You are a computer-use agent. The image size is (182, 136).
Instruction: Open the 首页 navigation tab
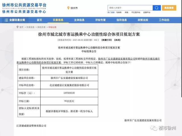pos(39,20)
